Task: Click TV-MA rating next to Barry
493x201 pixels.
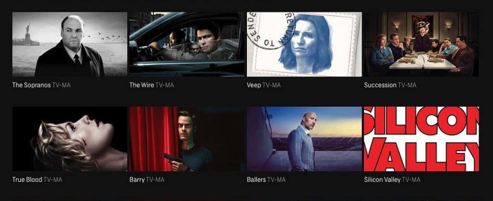Action: (155, 180)
